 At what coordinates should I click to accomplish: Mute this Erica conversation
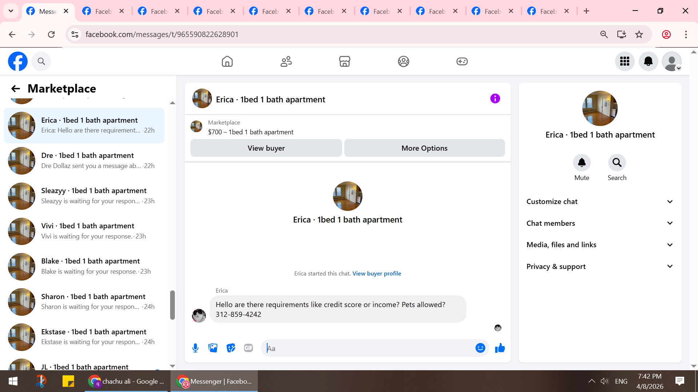pyautogui.click(x=582, y=163)
